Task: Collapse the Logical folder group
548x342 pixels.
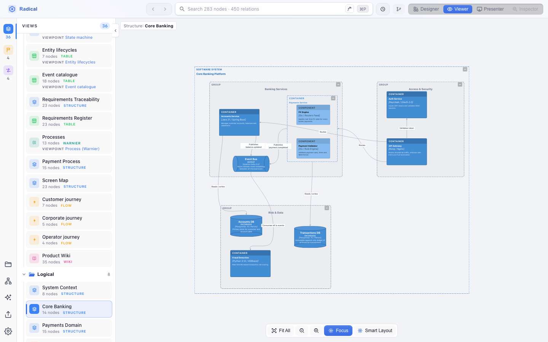Action: [24, 274]
